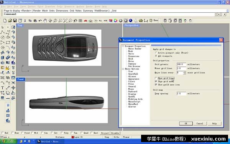230x144 pixels.
Task: Click the Help question mark icon
Action: coord(151,21)
